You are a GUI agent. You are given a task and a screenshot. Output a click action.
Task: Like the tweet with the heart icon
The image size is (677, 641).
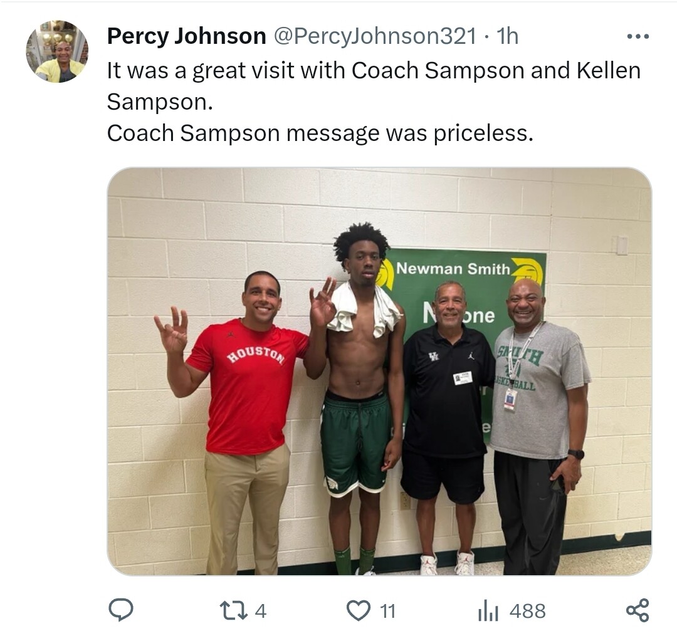[359, 611]
